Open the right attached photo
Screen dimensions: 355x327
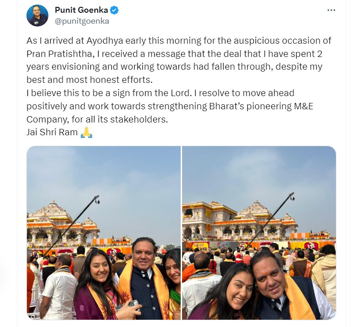259,233
